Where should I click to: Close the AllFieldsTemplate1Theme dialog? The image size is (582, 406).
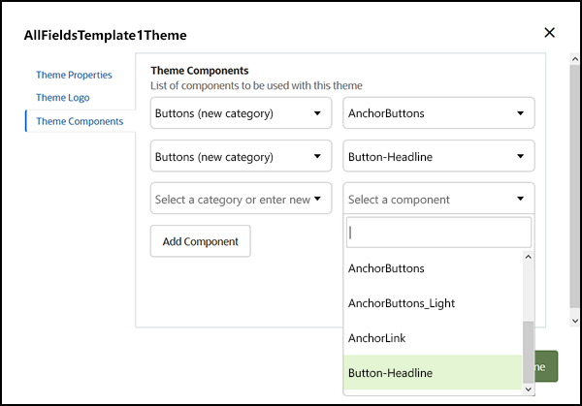coord(549,33)
